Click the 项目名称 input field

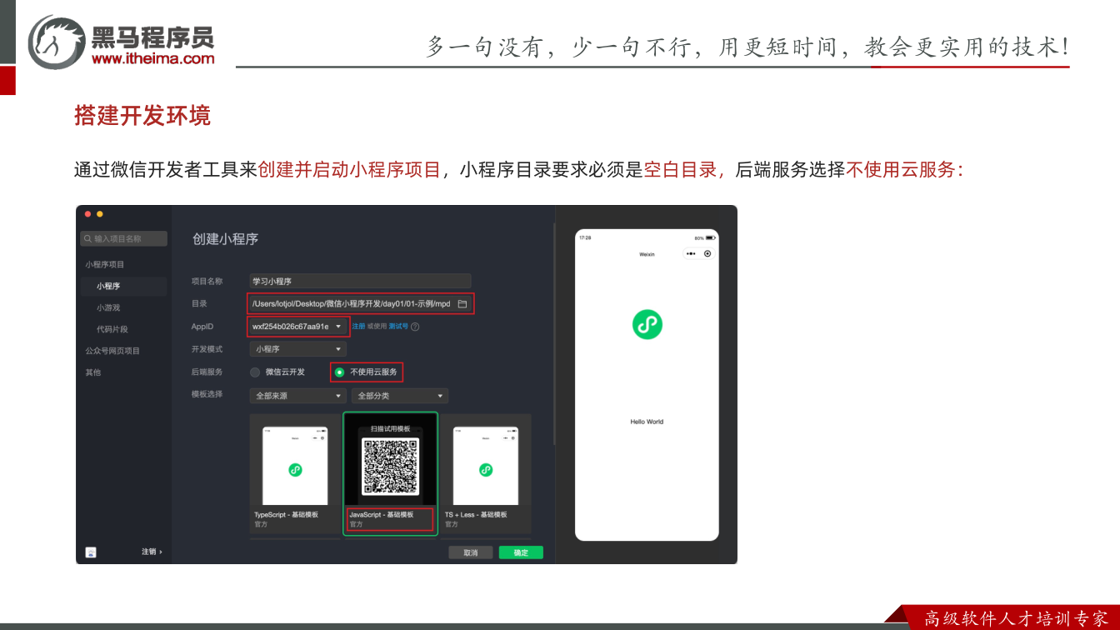tap(360, 282)
